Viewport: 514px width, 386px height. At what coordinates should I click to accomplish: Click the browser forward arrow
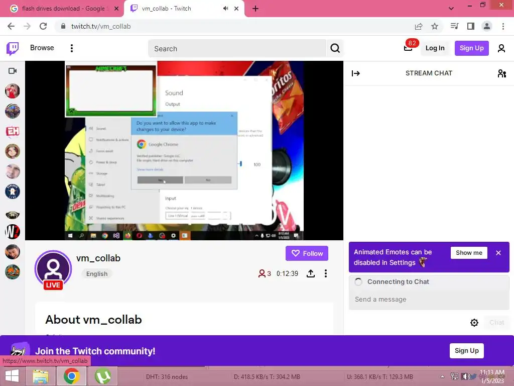(x=27, y=26)
